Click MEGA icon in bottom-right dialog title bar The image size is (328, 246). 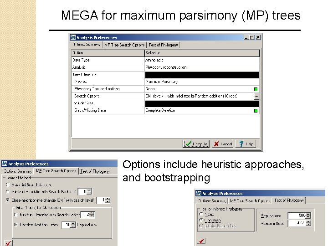pyautogui.click(x=199, y=193)
